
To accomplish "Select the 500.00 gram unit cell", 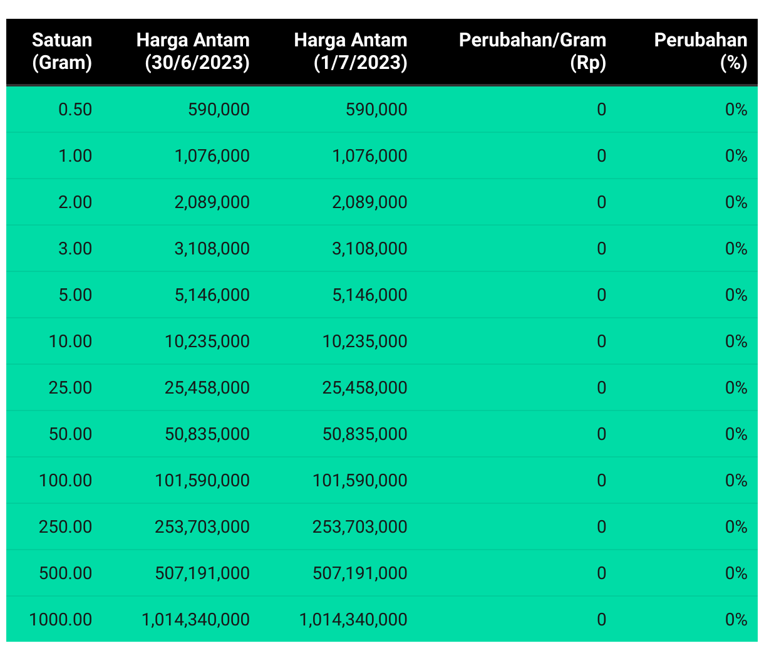I will 66,573.
